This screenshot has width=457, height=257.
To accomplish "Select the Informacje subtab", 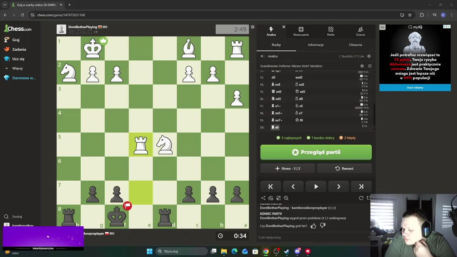I will (x=316, y=45).
